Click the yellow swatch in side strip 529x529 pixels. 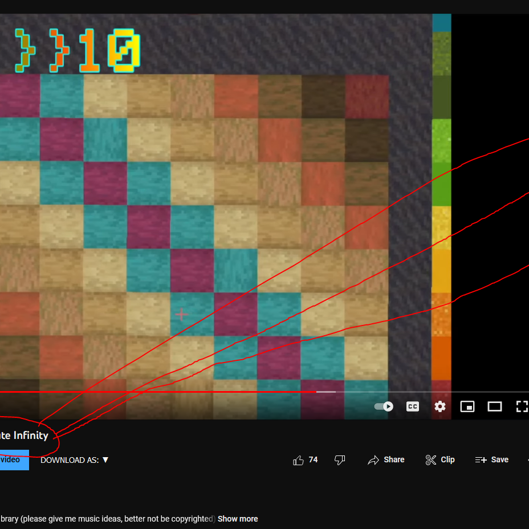pos(442,227)
